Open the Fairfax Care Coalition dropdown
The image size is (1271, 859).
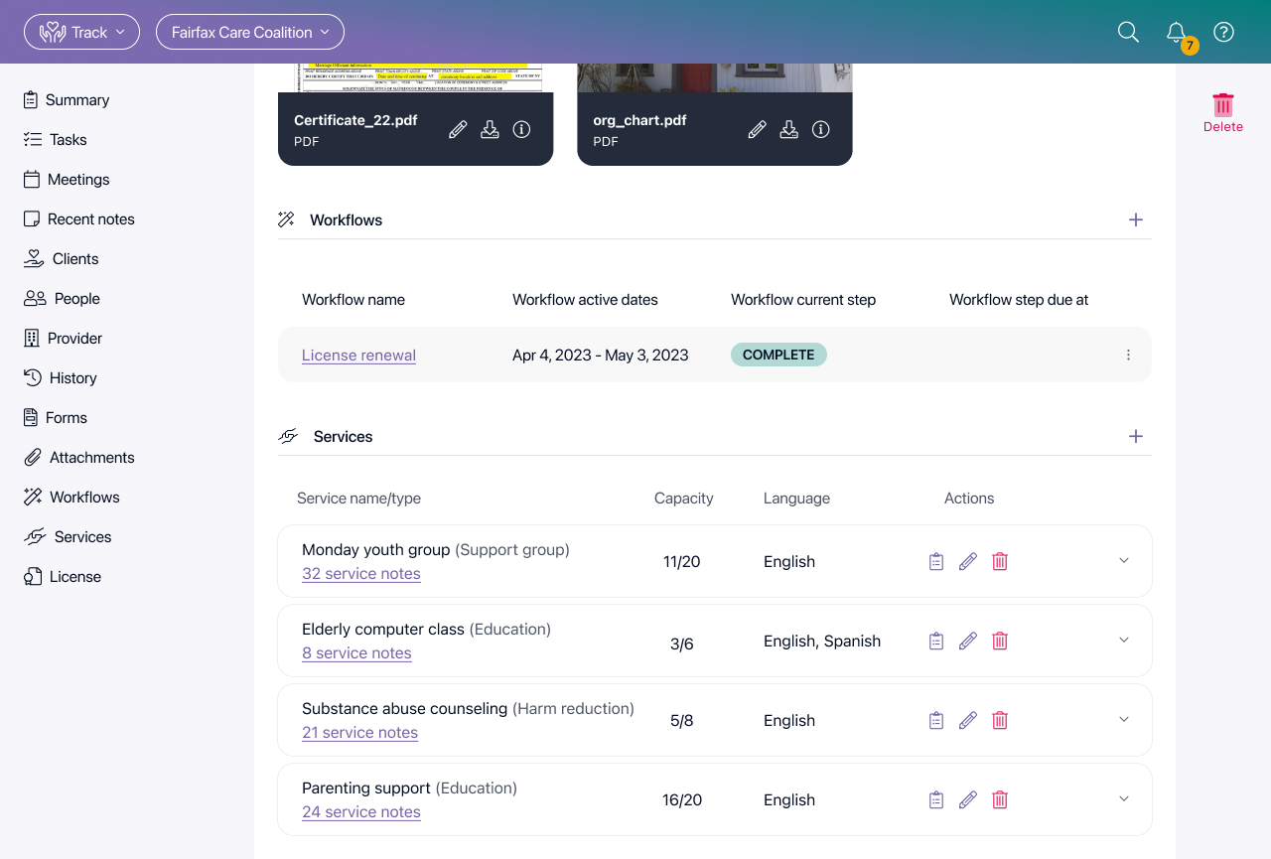tap(250, 32)
